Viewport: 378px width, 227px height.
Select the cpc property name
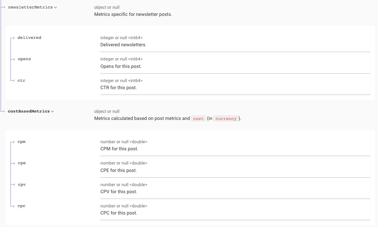point(22,206)
